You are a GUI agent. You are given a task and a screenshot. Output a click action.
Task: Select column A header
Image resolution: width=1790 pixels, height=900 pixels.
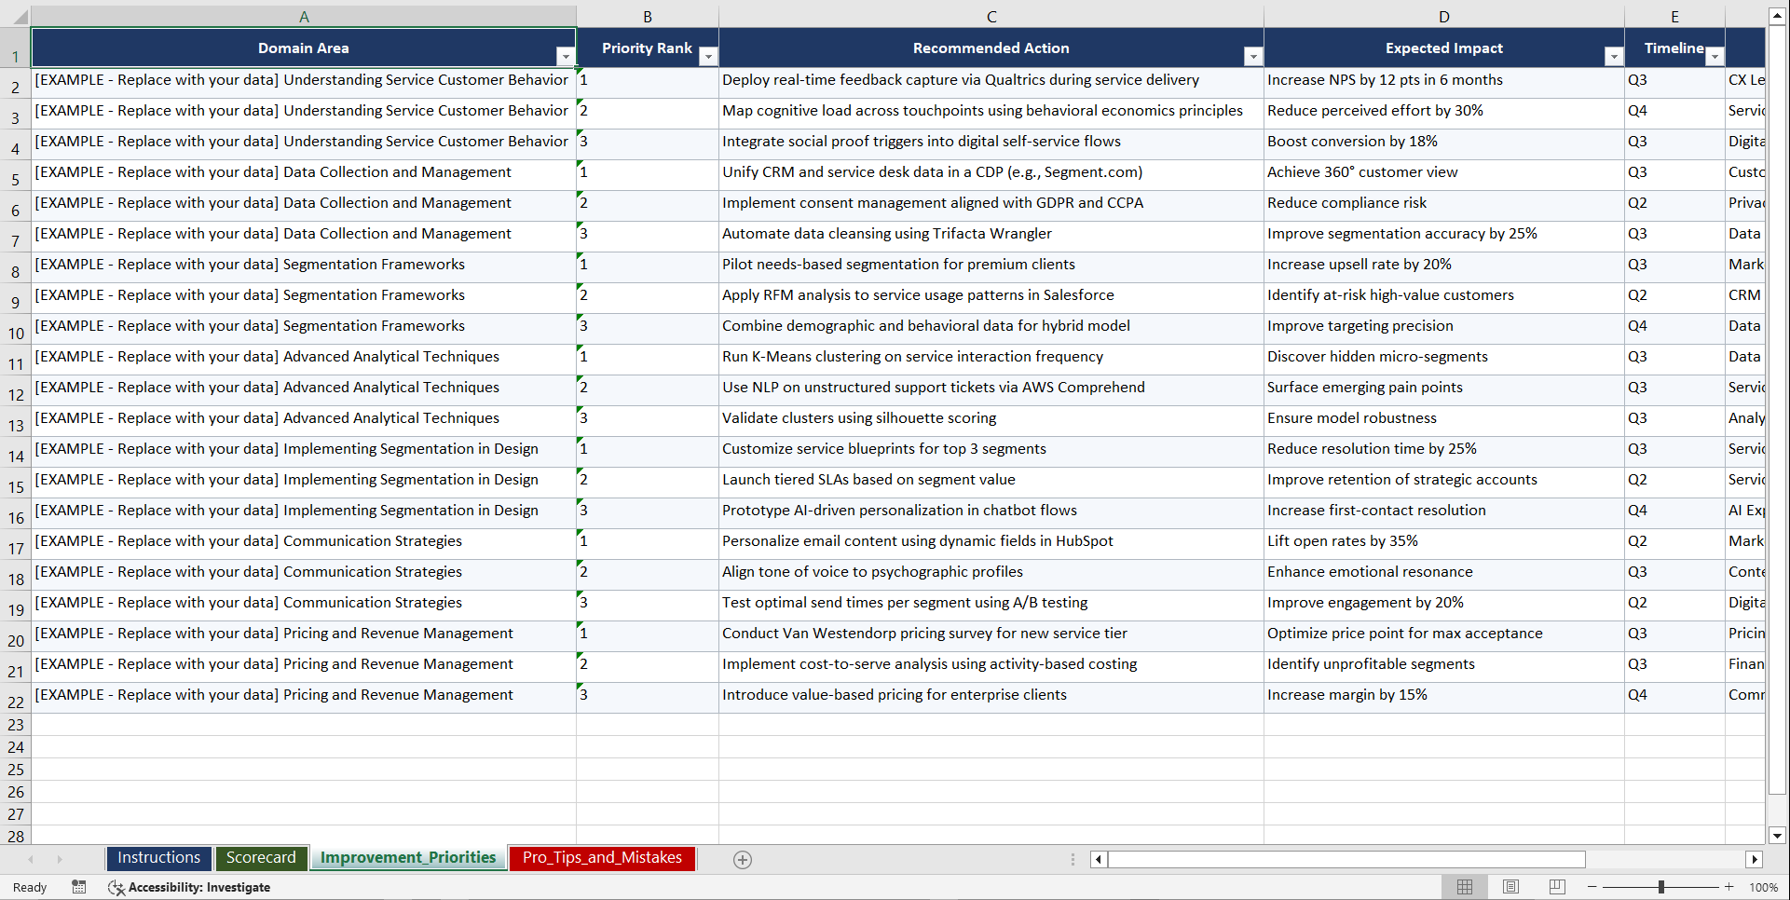304,16
